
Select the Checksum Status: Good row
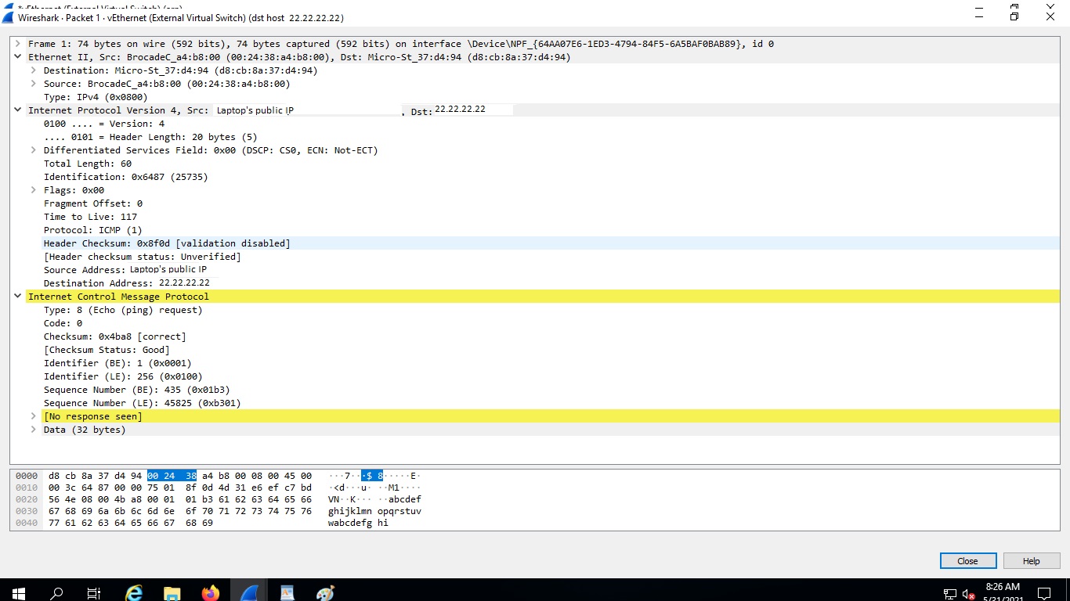pos(107,350)
